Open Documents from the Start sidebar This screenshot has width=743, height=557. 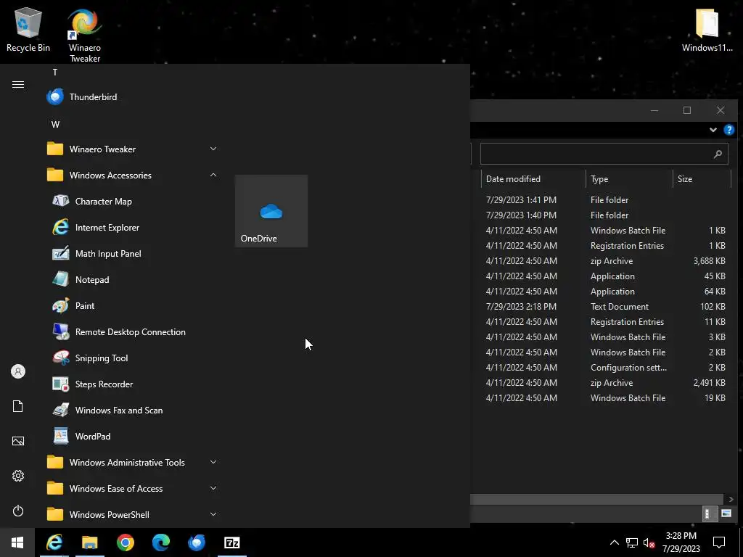tap(18, 406)
